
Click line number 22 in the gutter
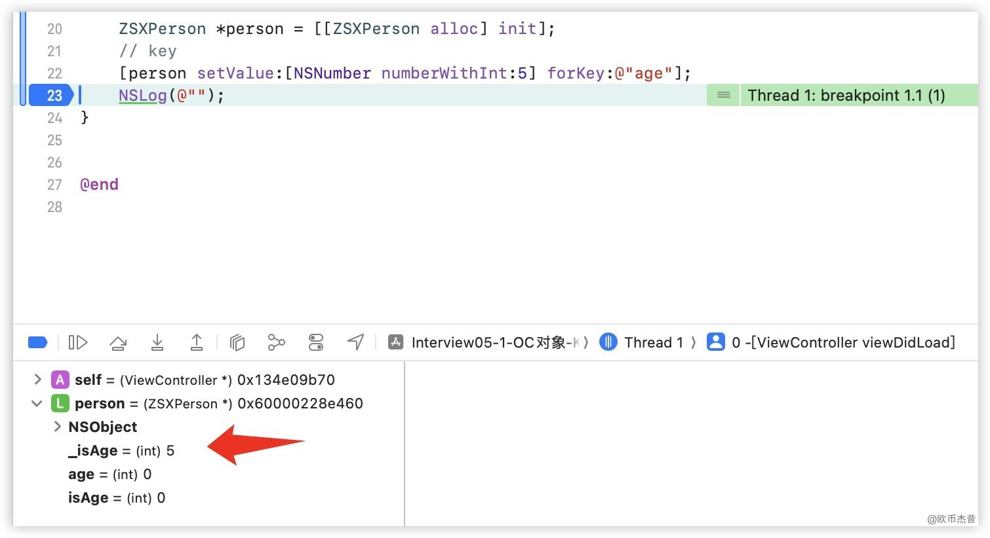pos(54,73)
